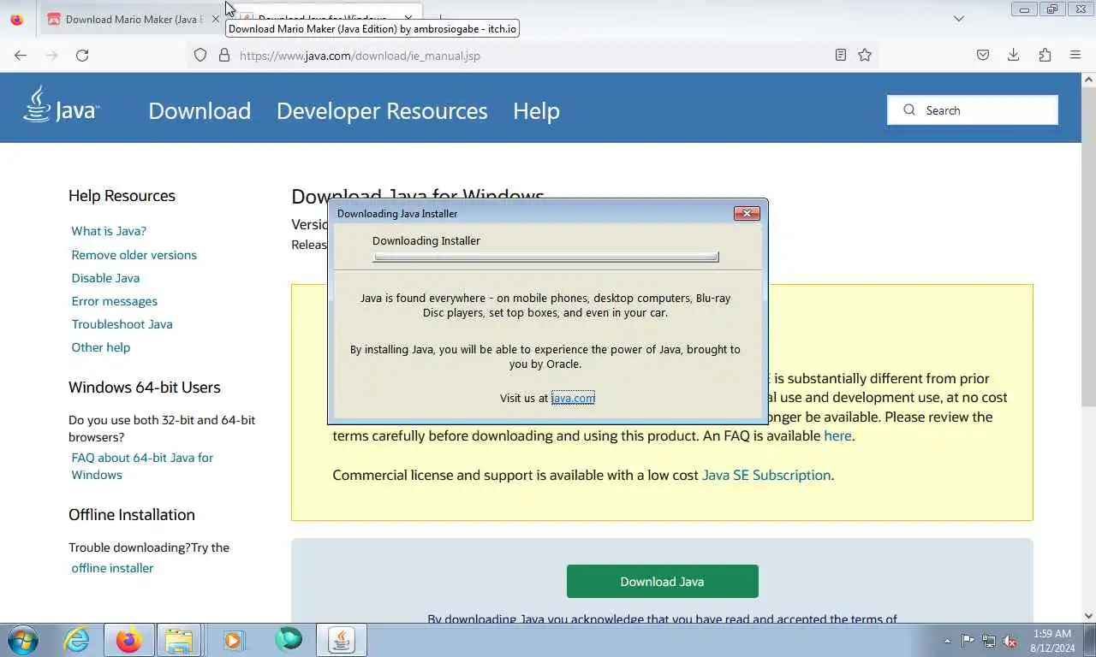Toggle reader view icon in address bar
Image resolution: width=1096 pixels, height=657 pixels.
click(841, 55)
